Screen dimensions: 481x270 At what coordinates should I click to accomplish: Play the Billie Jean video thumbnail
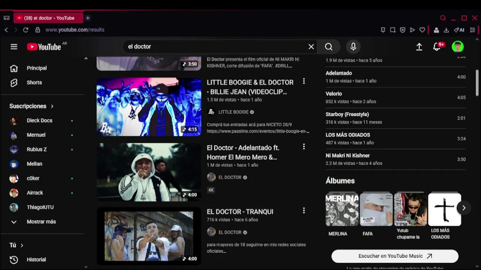point(149,107)
